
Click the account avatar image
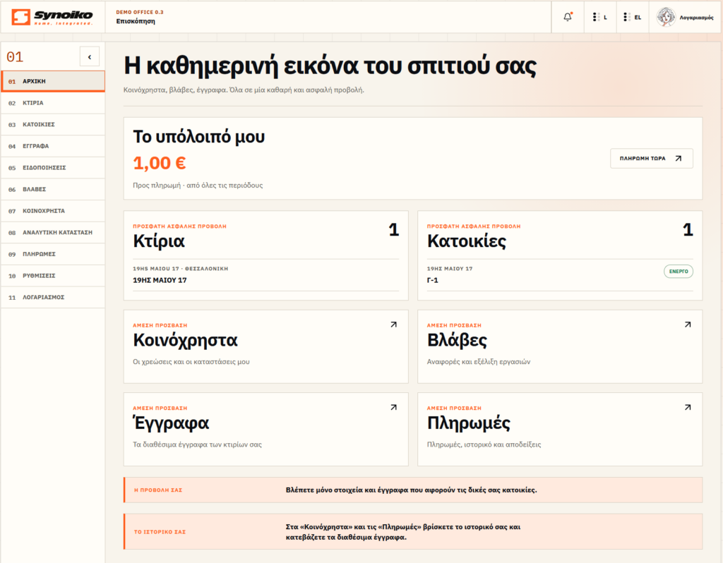(x=666, y=17)
